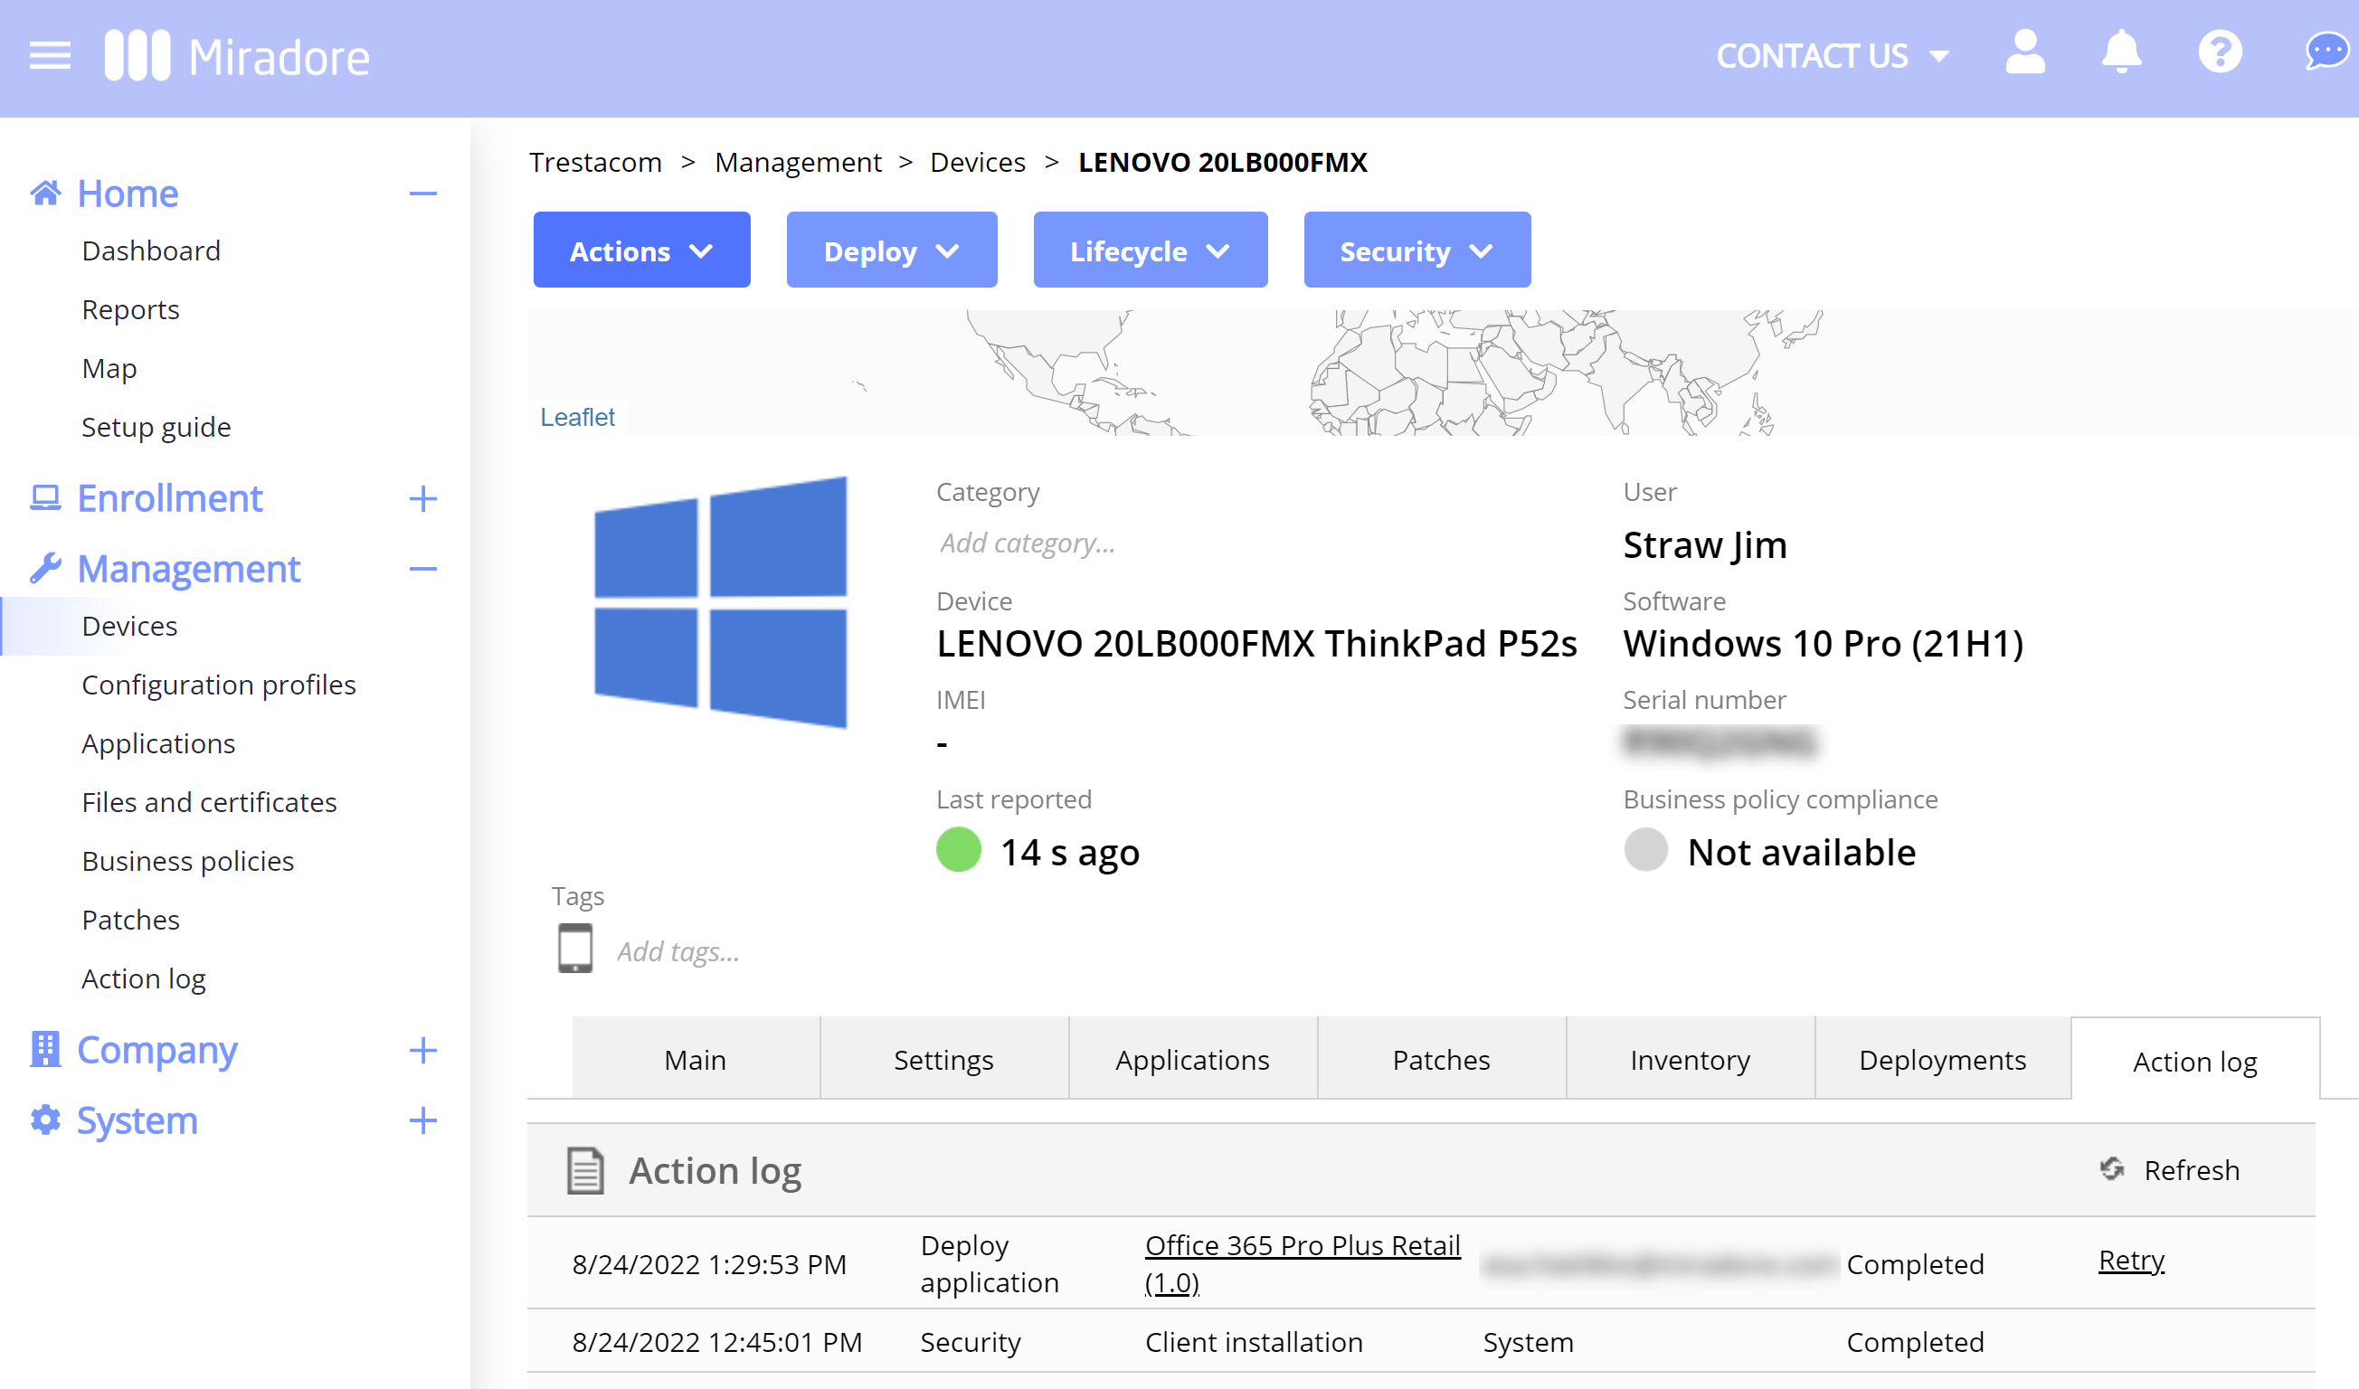Expand the System section

click(x=422, y=1120)
